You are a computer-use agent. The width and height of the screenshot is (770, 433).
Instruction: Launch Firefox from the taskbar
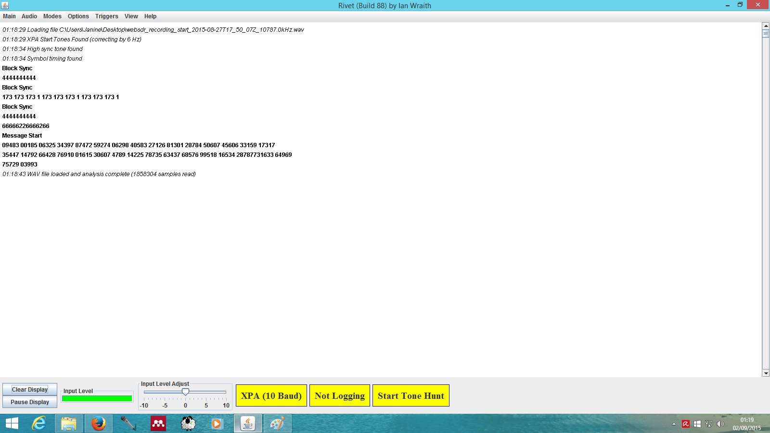point(98,423)
